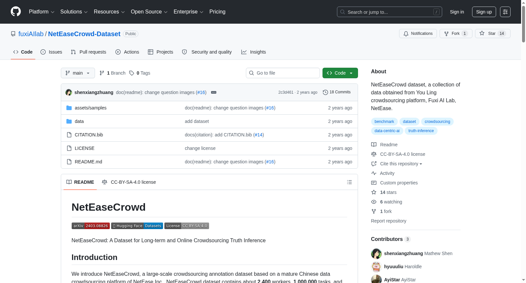The image size is (526, 283).
Task: Expand the Solutions menu
Action: 74,12
